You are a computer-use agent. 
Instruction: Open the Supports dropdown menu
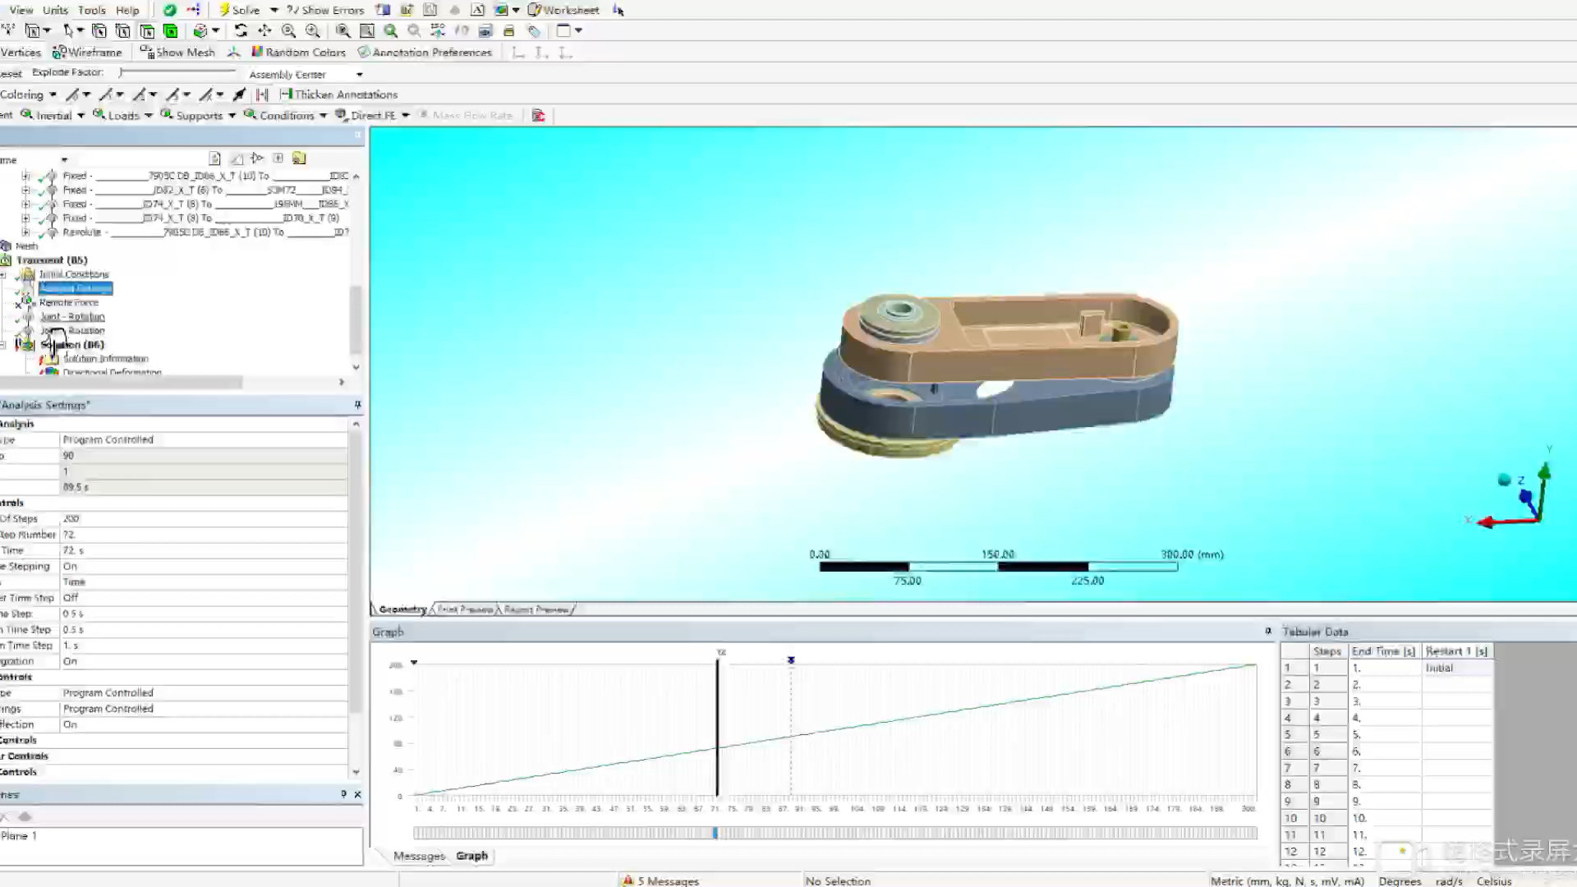click(200, 115)
